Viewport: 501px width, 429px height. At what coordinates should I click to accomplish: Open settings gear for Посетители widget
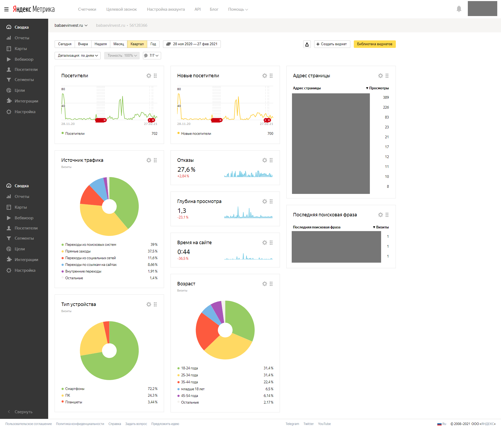[149, 76]
